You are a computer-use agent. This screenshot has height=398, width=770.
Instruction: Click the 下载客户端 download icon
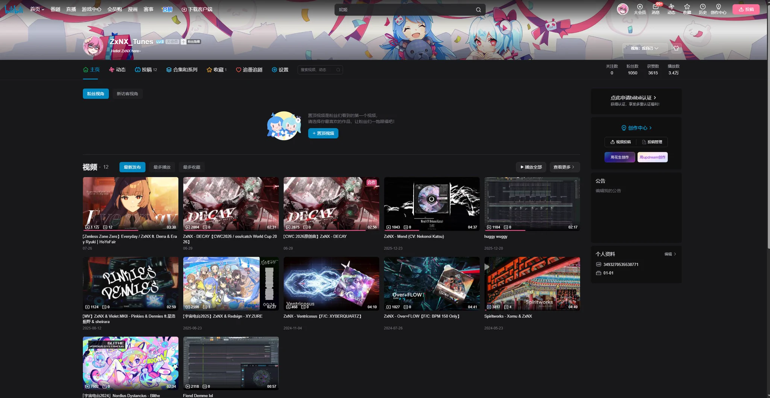coord(184,9)
